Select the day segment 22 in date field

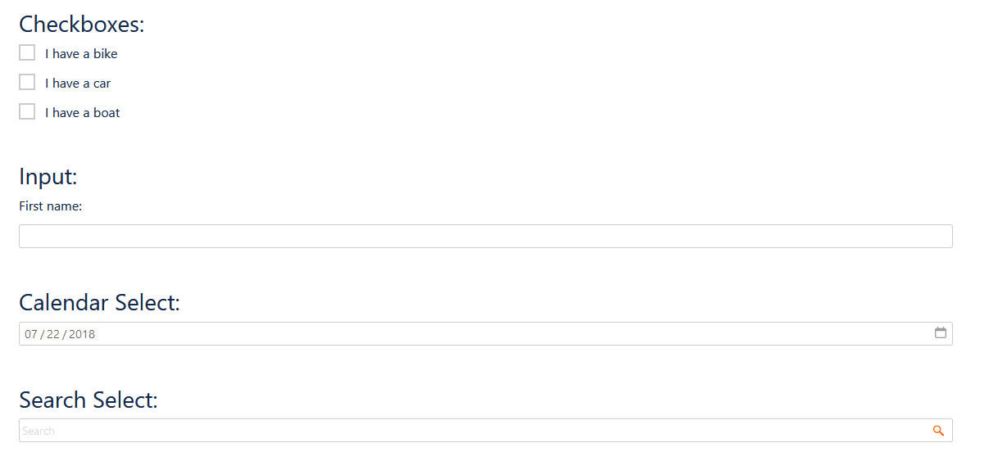53,334
